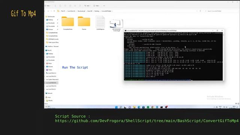
Task: Click the Cut icon in Explorer toolbar
Action: [55, 6]
